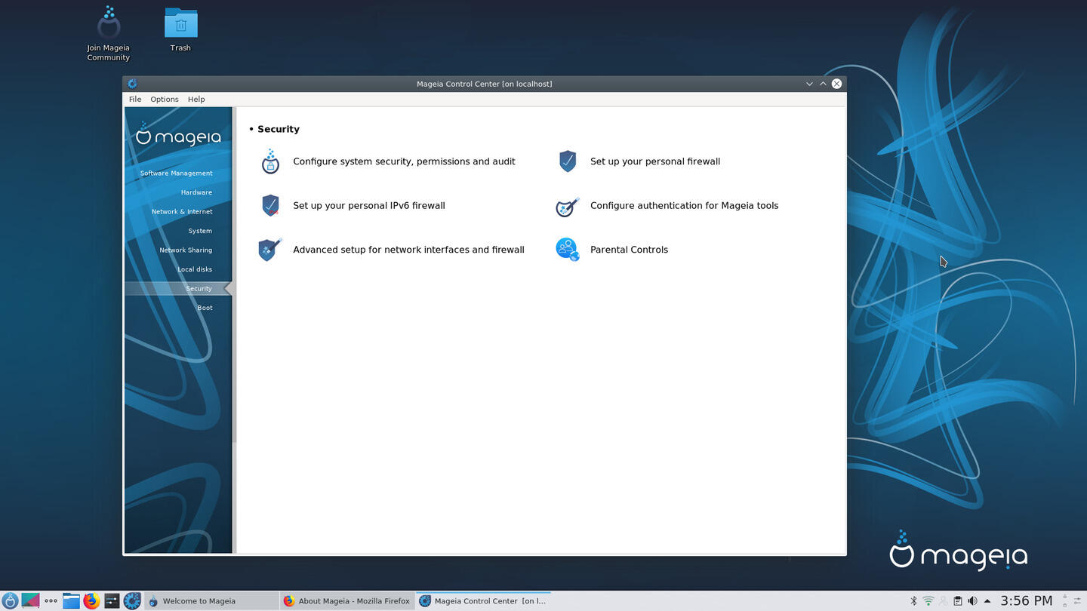Select the Trash desktop icon
Viewport: 1087px width, 611px height.
tap(180, 30)
